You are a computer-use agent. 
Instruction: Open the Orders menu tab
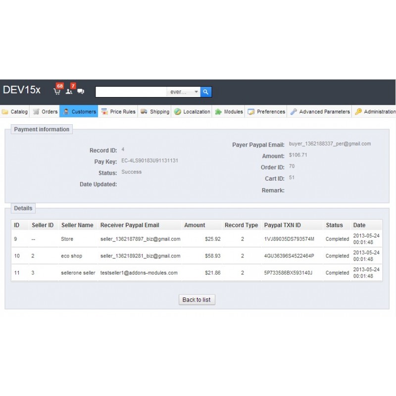pyautogui.click(x=45, y=111)
